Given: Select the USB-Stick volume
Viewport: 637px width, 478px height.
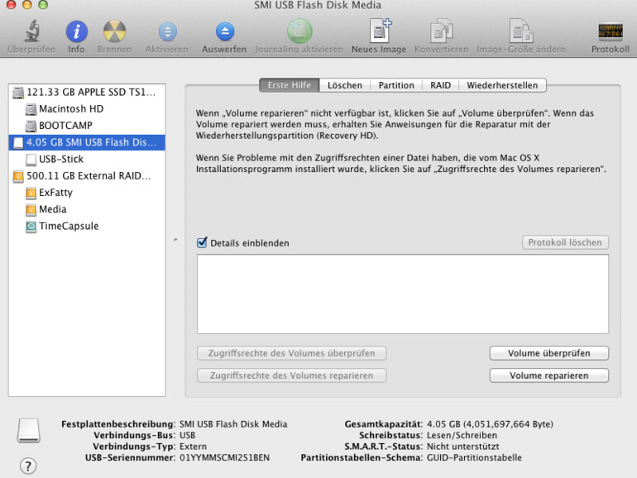Looking at the screenshot, I should (x=87, y=159).
